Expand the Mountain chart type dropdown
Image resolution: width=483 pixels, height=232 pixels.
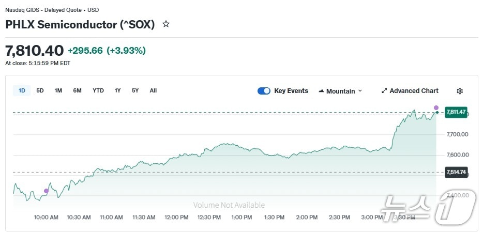click(x=360, y=91)
